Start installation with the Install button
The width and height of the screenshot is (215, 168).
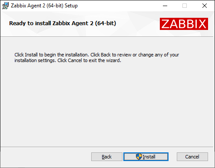coord(146,157)
